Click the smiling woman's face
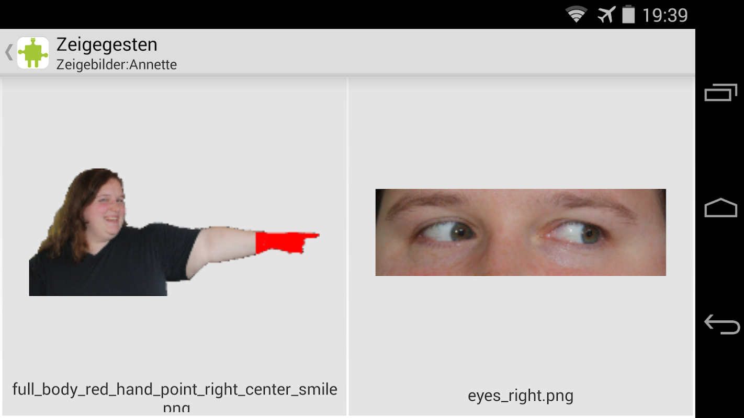The width and height of the screenshot is (744, 418). [109, 206]
